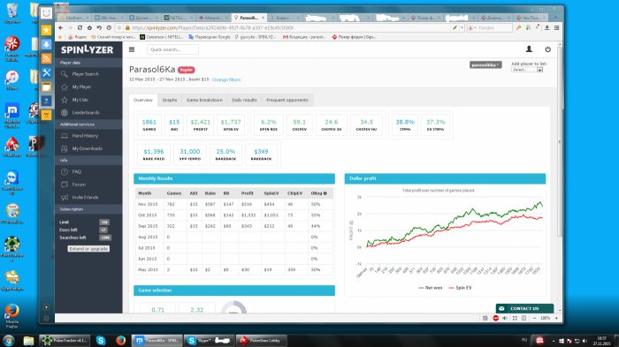
Task: Toggle Net won legend series
Action: (x=431, y=288)
